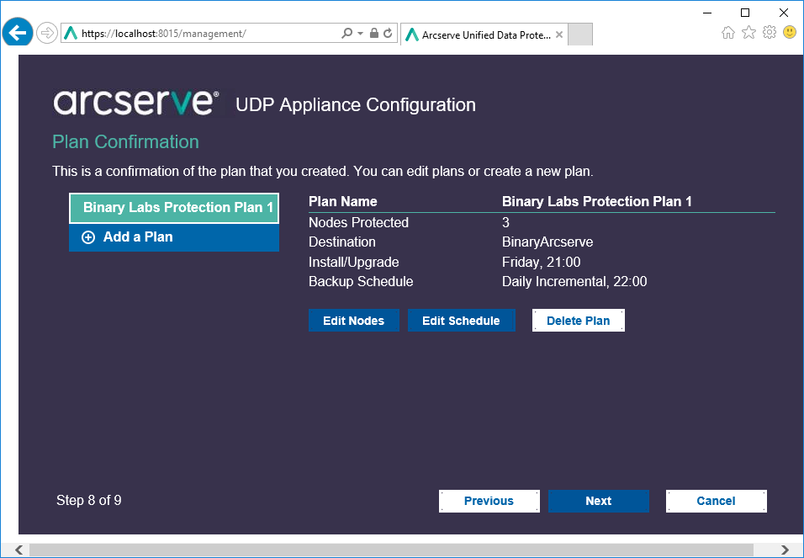Go back using the Previous button

489,501
